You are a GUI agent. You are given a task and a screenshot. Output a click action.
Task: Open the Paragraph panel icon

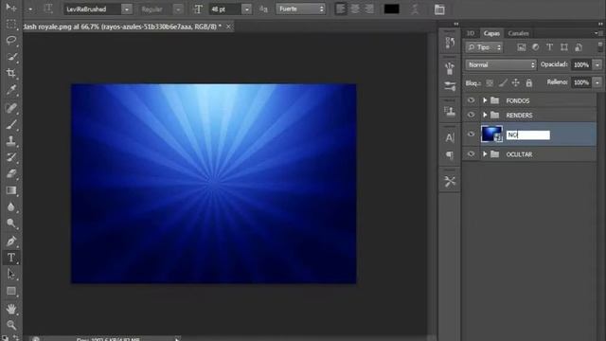[450, 155]
